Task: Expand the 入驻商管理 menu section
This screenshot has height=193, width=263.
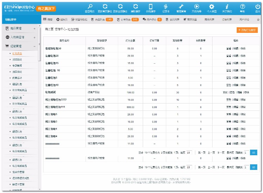Action: [20, 37]
